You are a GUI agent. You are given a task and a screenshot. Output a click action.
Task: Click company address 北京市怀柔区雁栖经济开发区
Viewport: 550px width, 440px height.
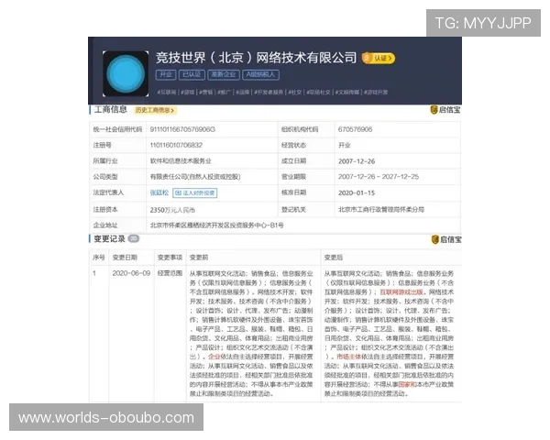(216, 225)
